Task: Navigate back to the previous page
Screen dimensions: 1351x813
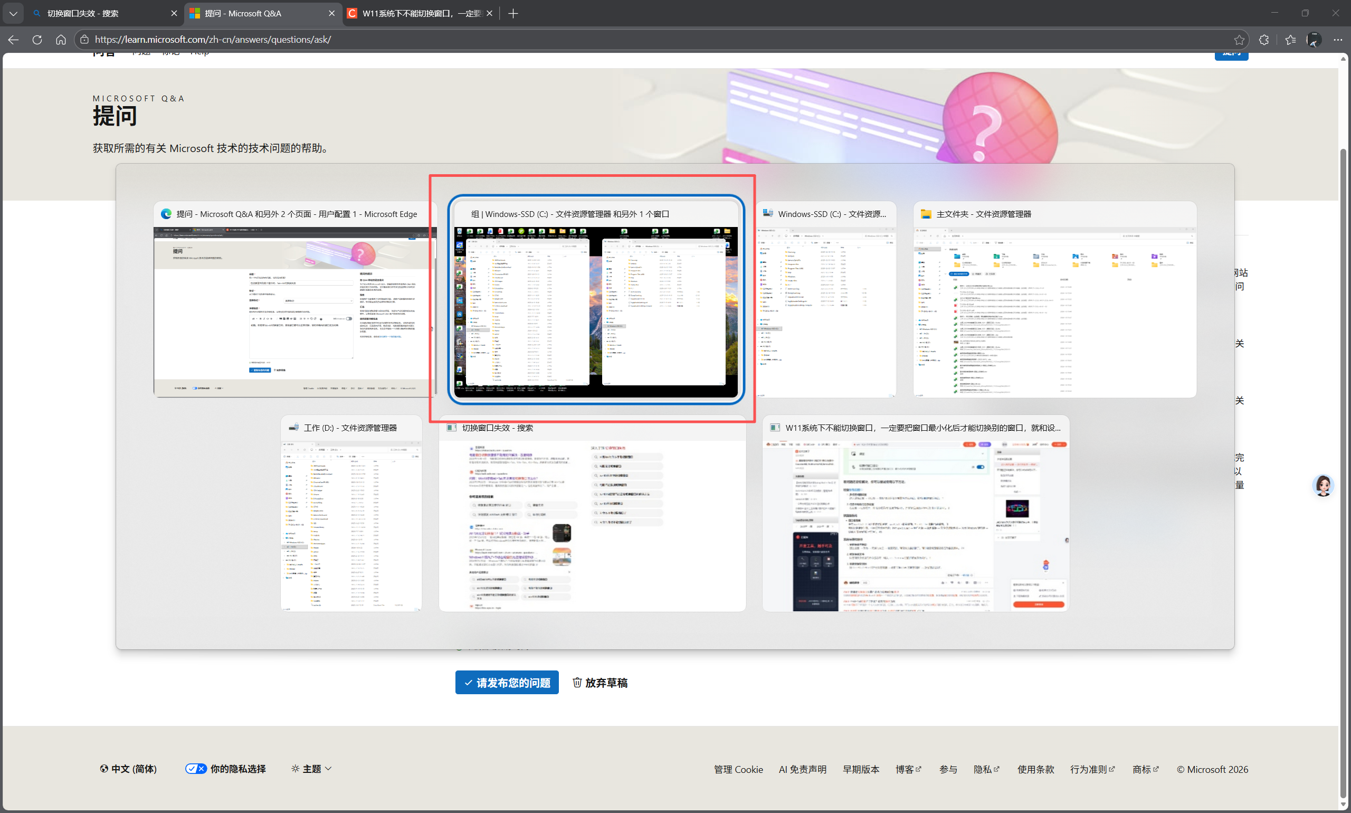Action: (13, 40)
